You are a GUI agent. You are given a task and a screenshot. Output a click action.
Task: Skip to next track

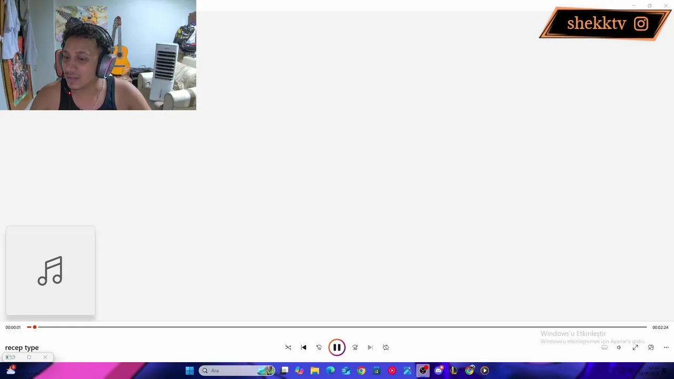pos(370,347)
